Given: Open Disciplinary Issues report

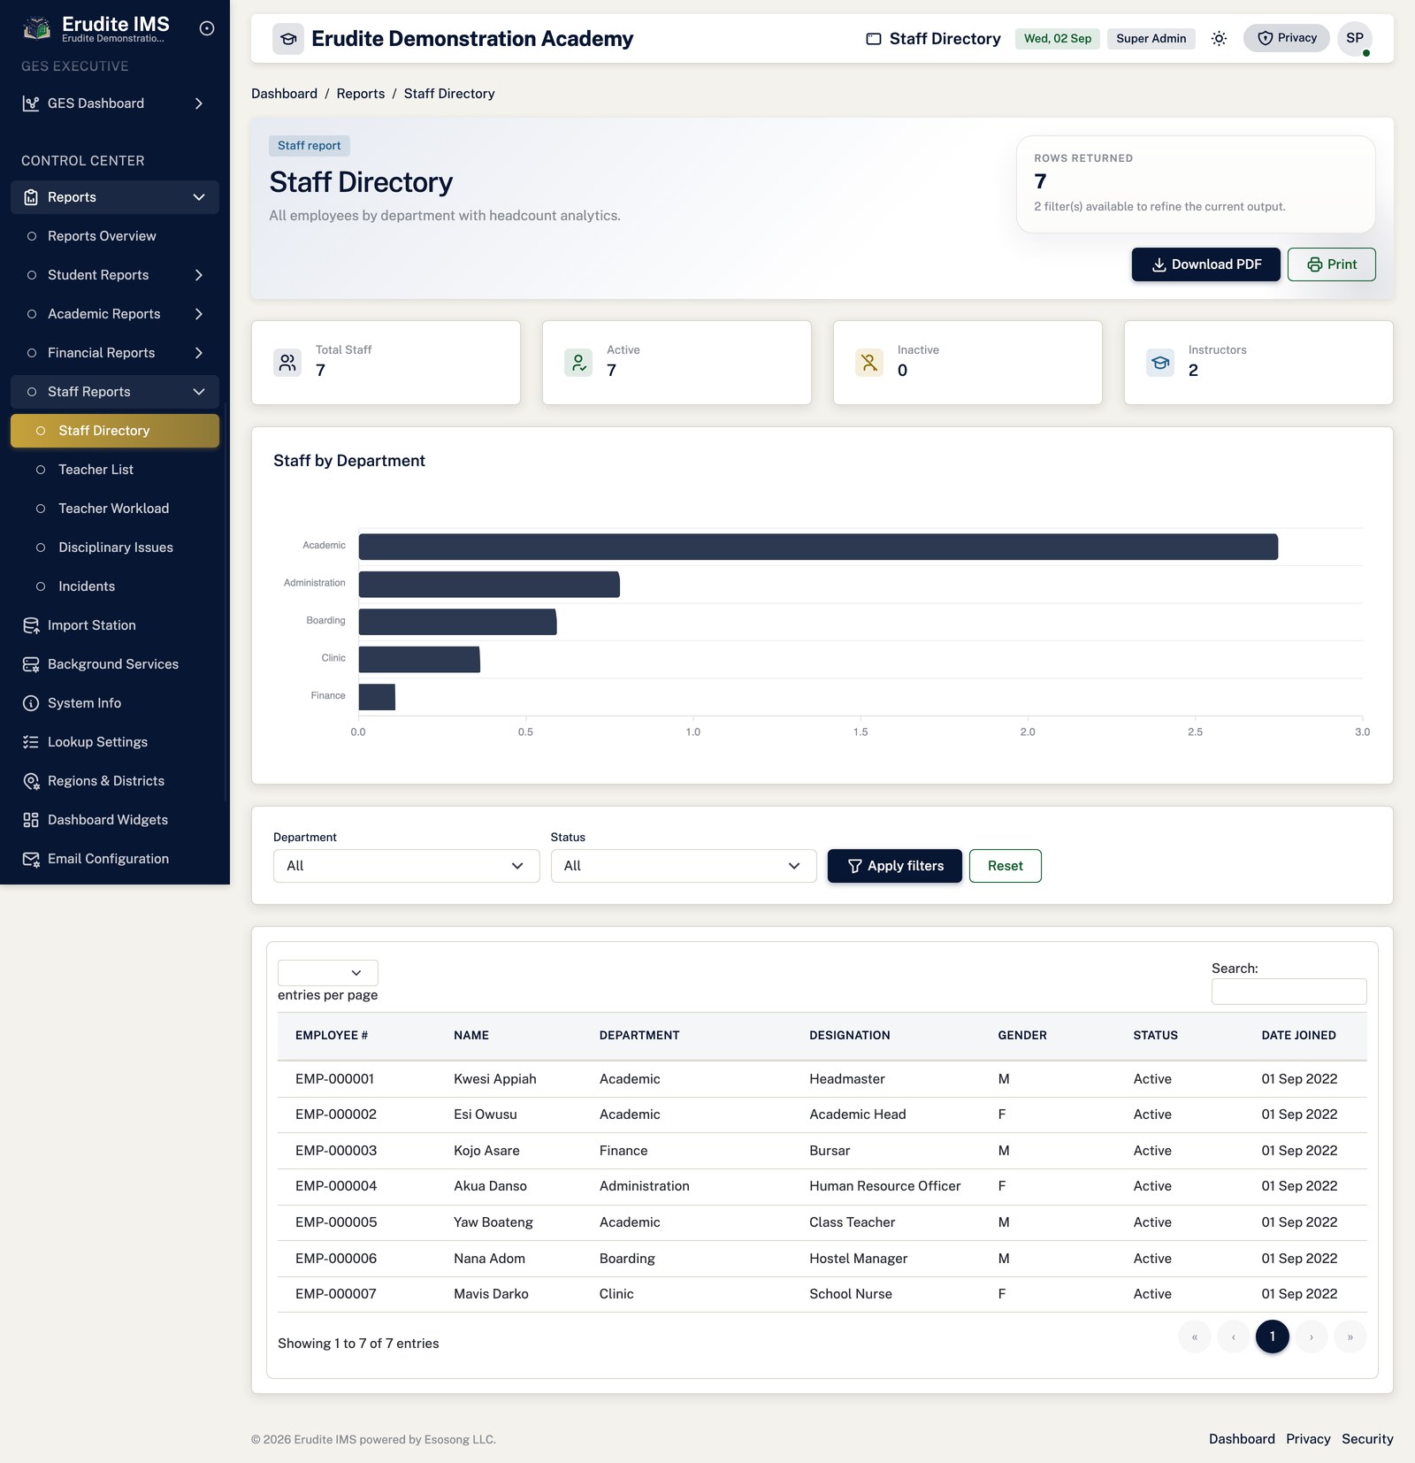Looking at the screenshot, I should [x=115, y=548].
